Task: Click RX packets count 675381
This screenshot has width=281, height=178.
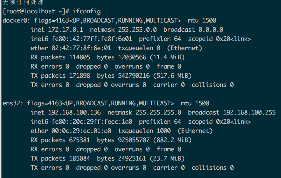Action: pos(80,140)
